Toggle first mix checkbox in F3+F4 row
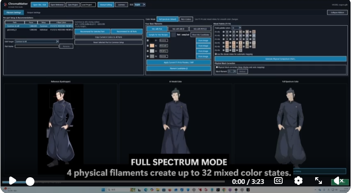 click(x=224, y=51)
